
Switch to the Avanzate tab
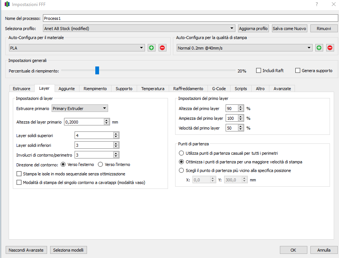tap(282, 89)
